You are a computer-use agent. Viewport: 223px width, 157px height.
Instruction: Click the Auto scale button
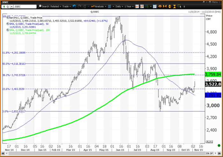coord(209,141)
